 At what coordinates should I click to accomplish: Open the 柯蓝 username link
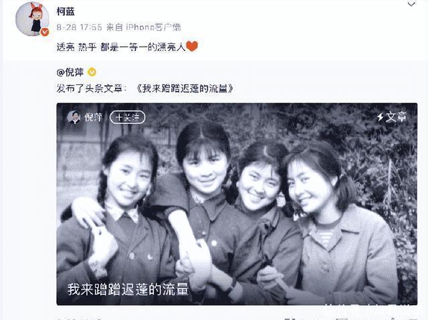click(x=66, y=11)
